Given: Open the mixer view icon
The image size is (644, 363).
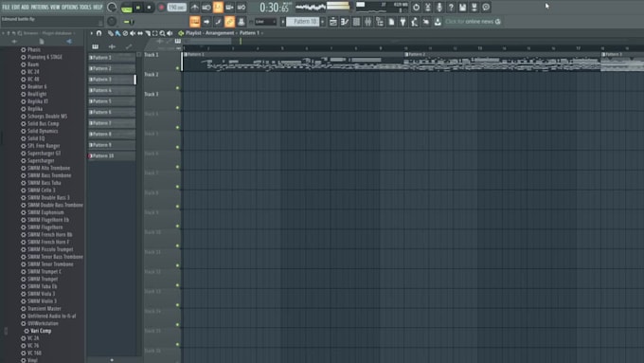Looking at the screenshot, I should point(368,22).
